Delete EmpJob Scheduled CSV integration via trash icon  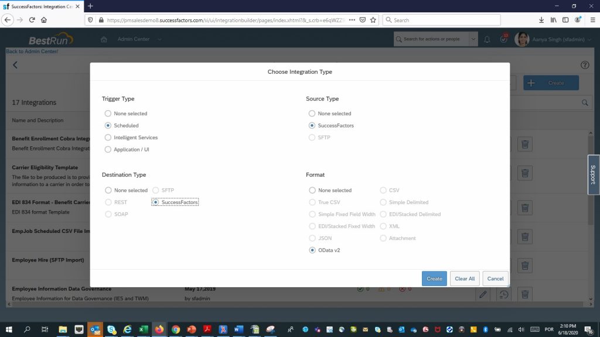coord(525,237)
